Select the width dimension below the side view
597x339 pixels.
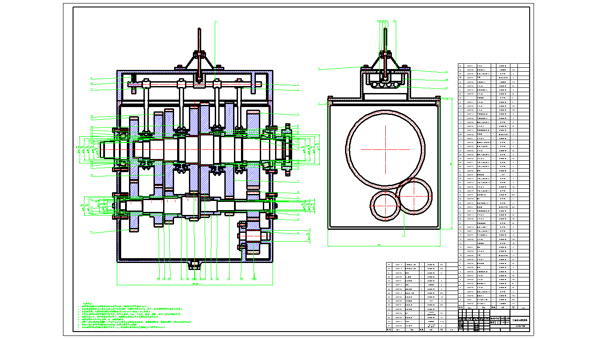click(x=379, y=246)
